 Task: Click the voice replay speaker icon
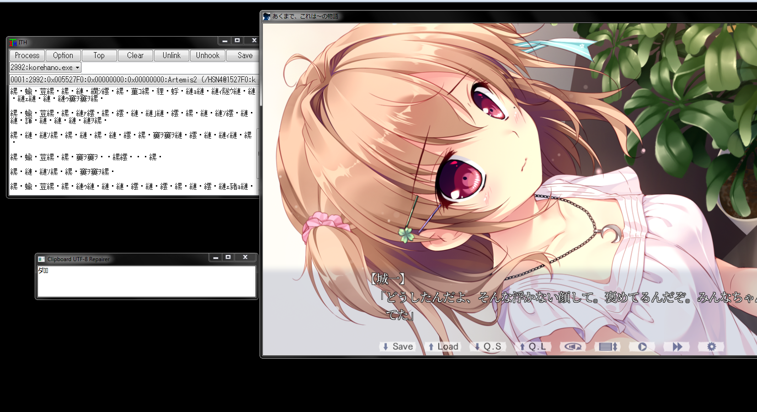pos(573,347)
